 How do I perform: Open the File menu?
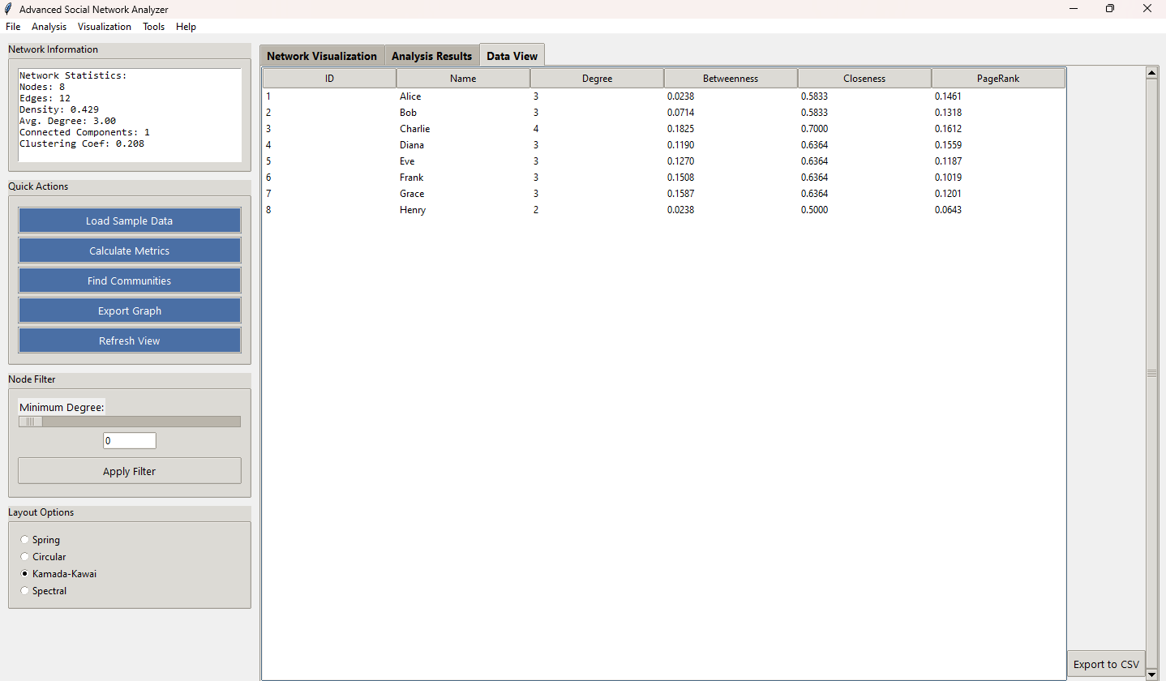click(x=13, y=27)
